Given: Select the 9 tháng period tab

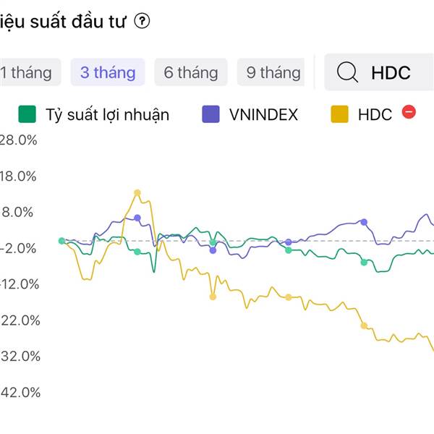Looking at the screenshot, I should 273,72.
